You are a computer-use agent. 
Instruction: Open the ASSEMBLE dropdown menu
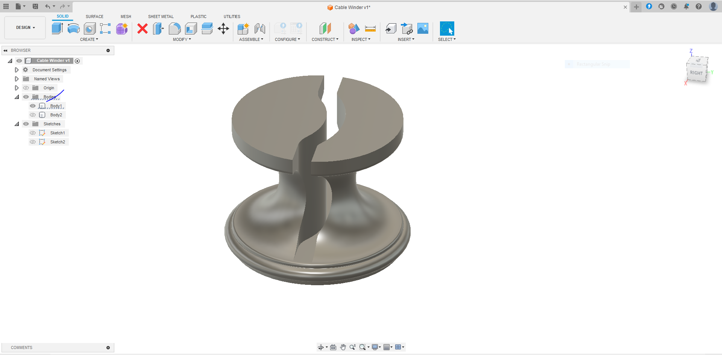click(x=251, y=39)
